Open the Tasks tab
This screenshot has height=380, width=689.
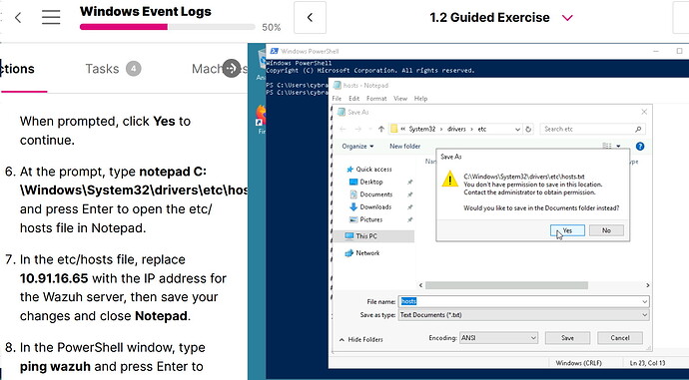click(x=113, y=69)
